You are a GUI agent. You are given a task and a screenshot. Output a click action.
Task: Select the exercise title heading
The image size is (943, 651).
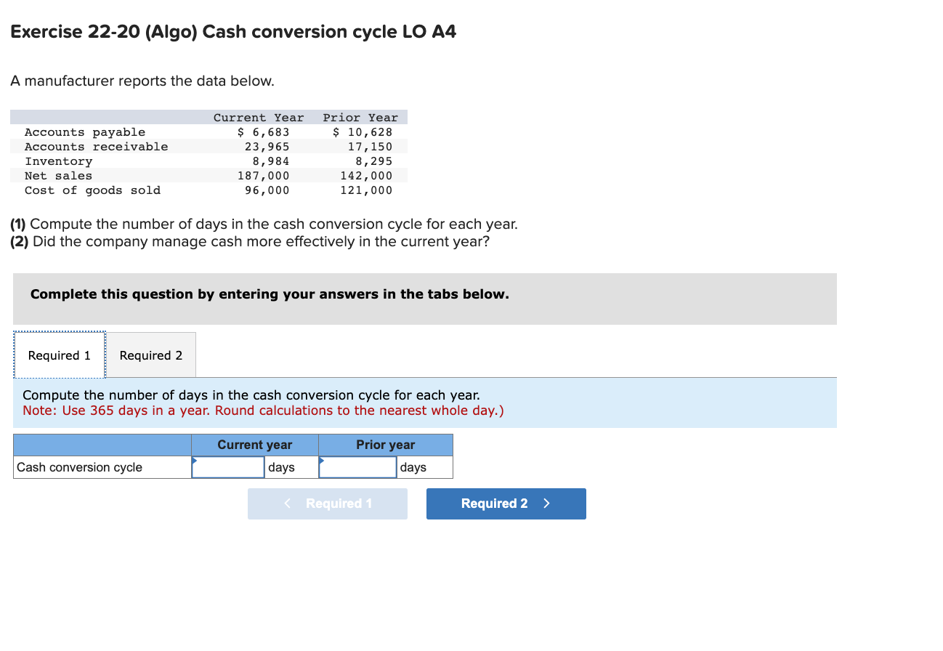point(233,31)
